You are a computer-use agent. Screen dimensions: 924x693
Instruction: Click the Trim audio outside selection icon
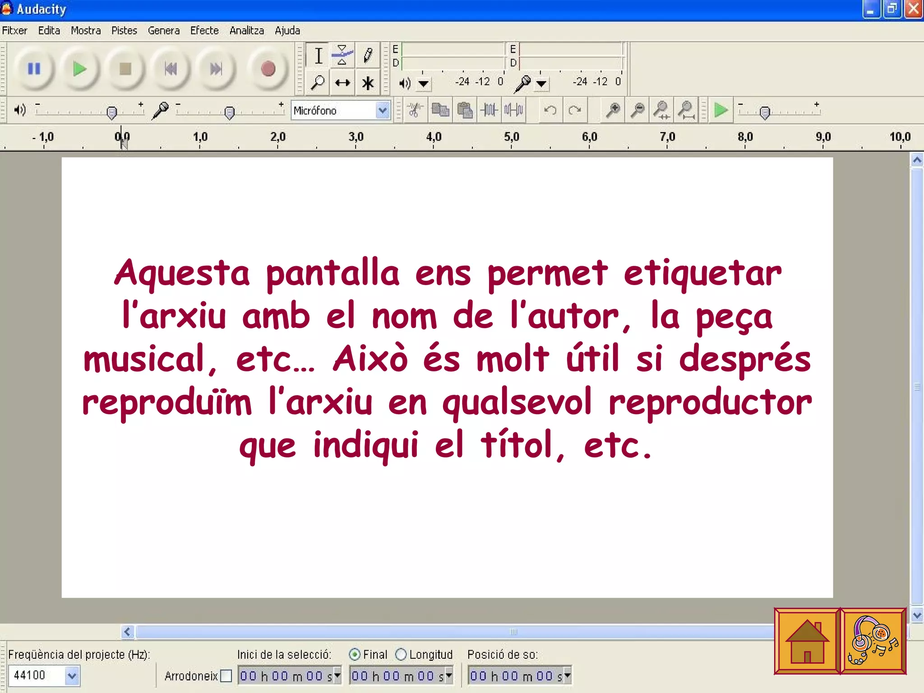(489, 110)
